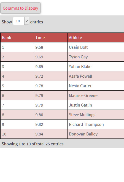Click the Richard Thompson cell
Viewport: 124px width, 182px height.
(96, 124)
